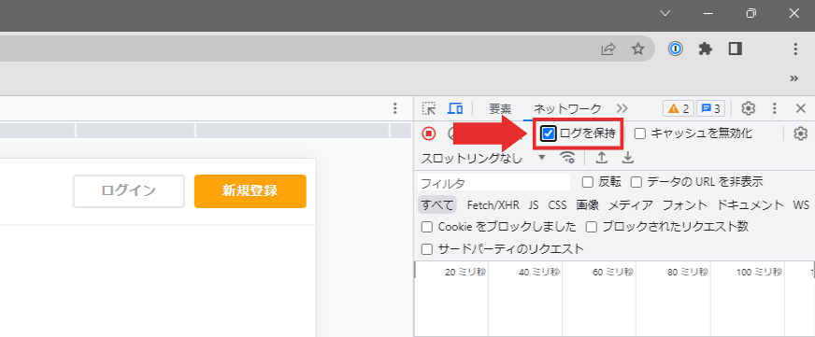Filter by 画像 requests

[587, 205]
